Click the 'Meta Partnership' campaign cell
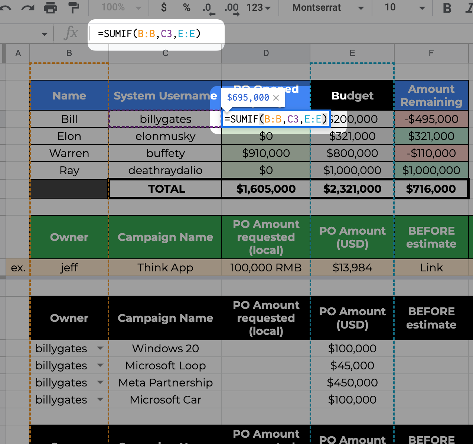 click(165, 382)
